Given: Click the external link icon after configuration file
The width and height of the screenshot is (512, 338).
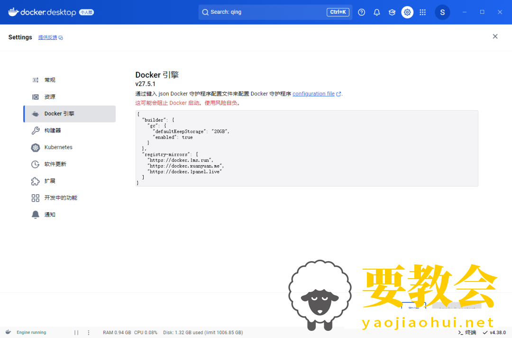Looking at the screenshot, I should point(338,94).
